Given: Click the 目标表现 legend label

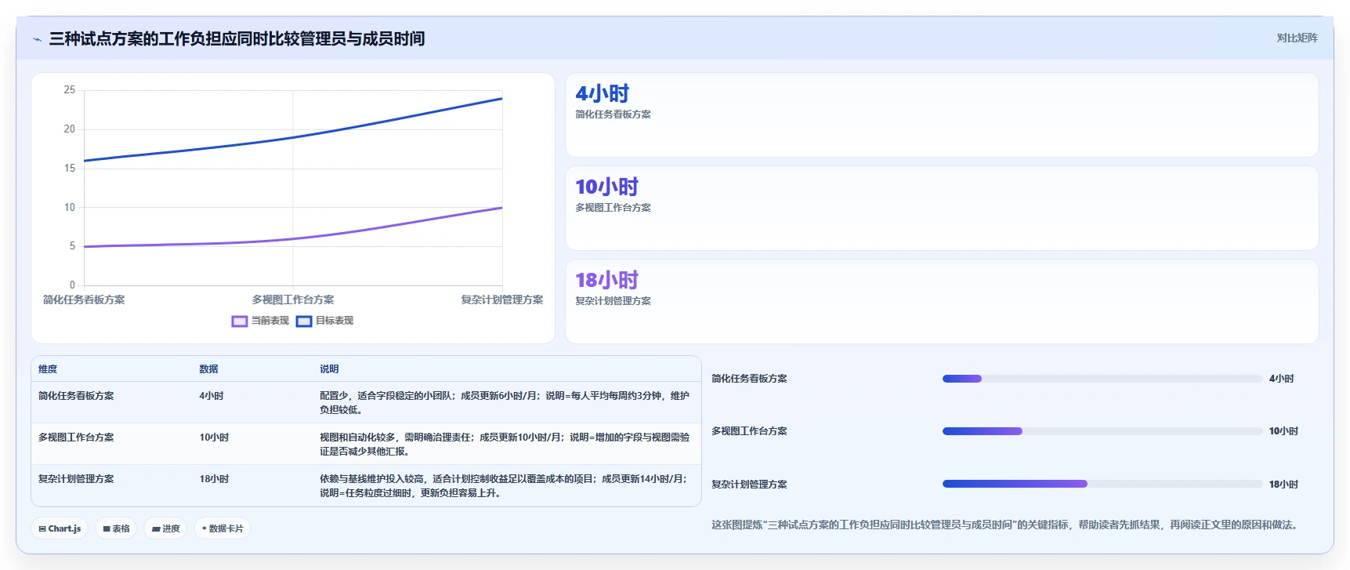Looking at the screenshot, I should [335, 321].
